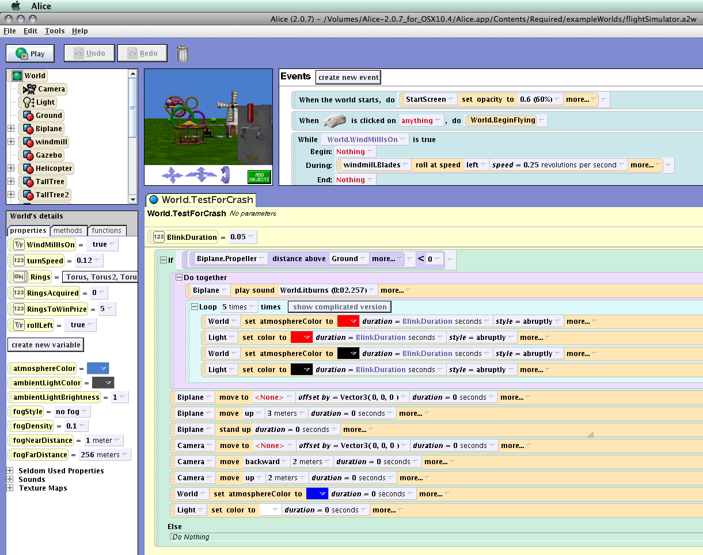Open the ambientLightColor dark swatch
Screen dimensions: 703x555
[x=103, y=383]
